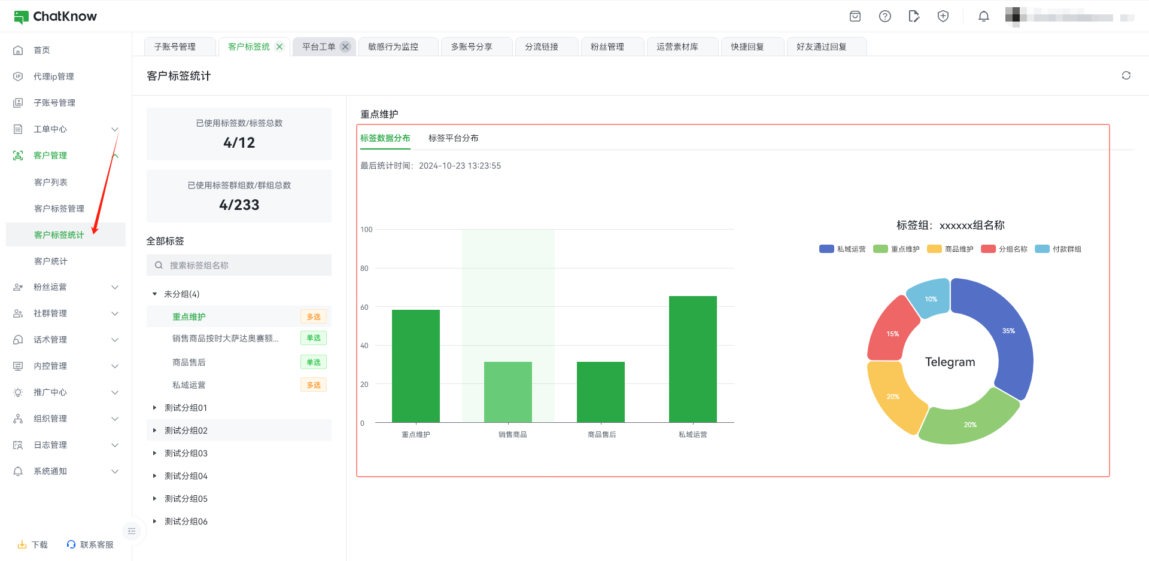Toggle the 付款群组 legend entry
1149x561 pixels.
click(1057, 249)
